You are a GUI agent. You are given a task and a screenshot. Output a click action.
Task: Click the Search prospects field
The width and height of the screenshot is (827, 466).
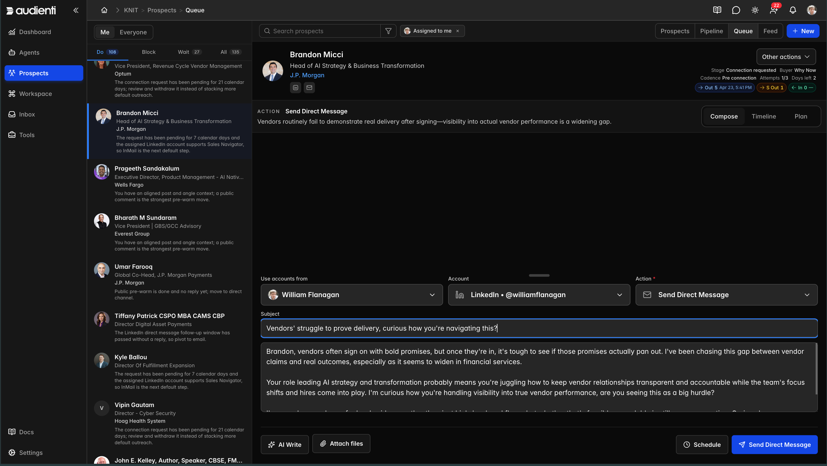point(320,31)
